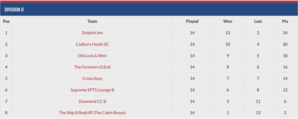Select the Old Lock & Weir link
Viewport: 298px width, 119px height.
pos(92,56)
